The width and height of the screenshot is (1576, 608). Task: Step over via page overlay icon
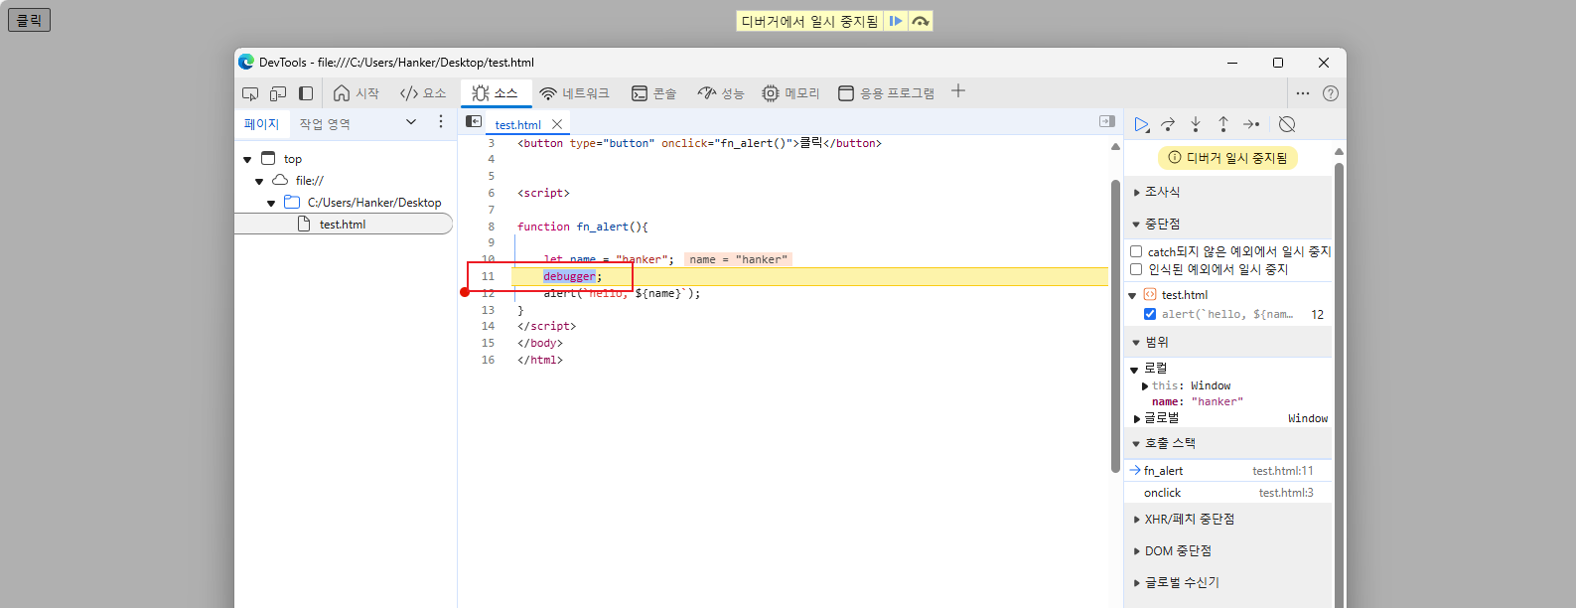(921, 21)
